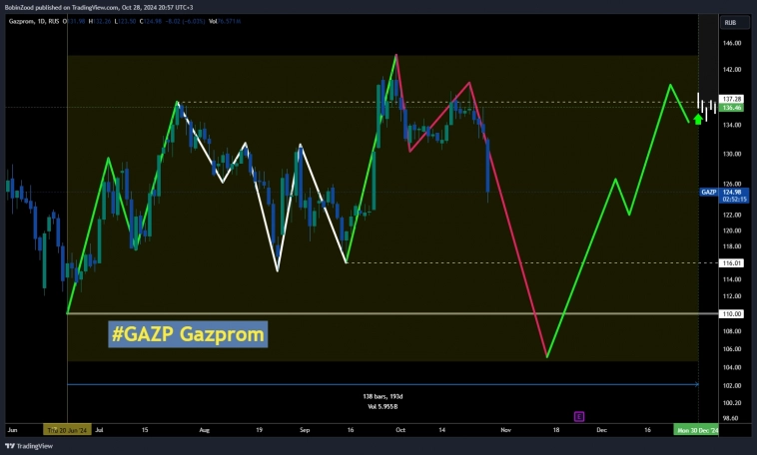This screenshot has height=455, width=757.
Task: Click the 146.00 tick on price scale
Action: click(x=731, y=44)
